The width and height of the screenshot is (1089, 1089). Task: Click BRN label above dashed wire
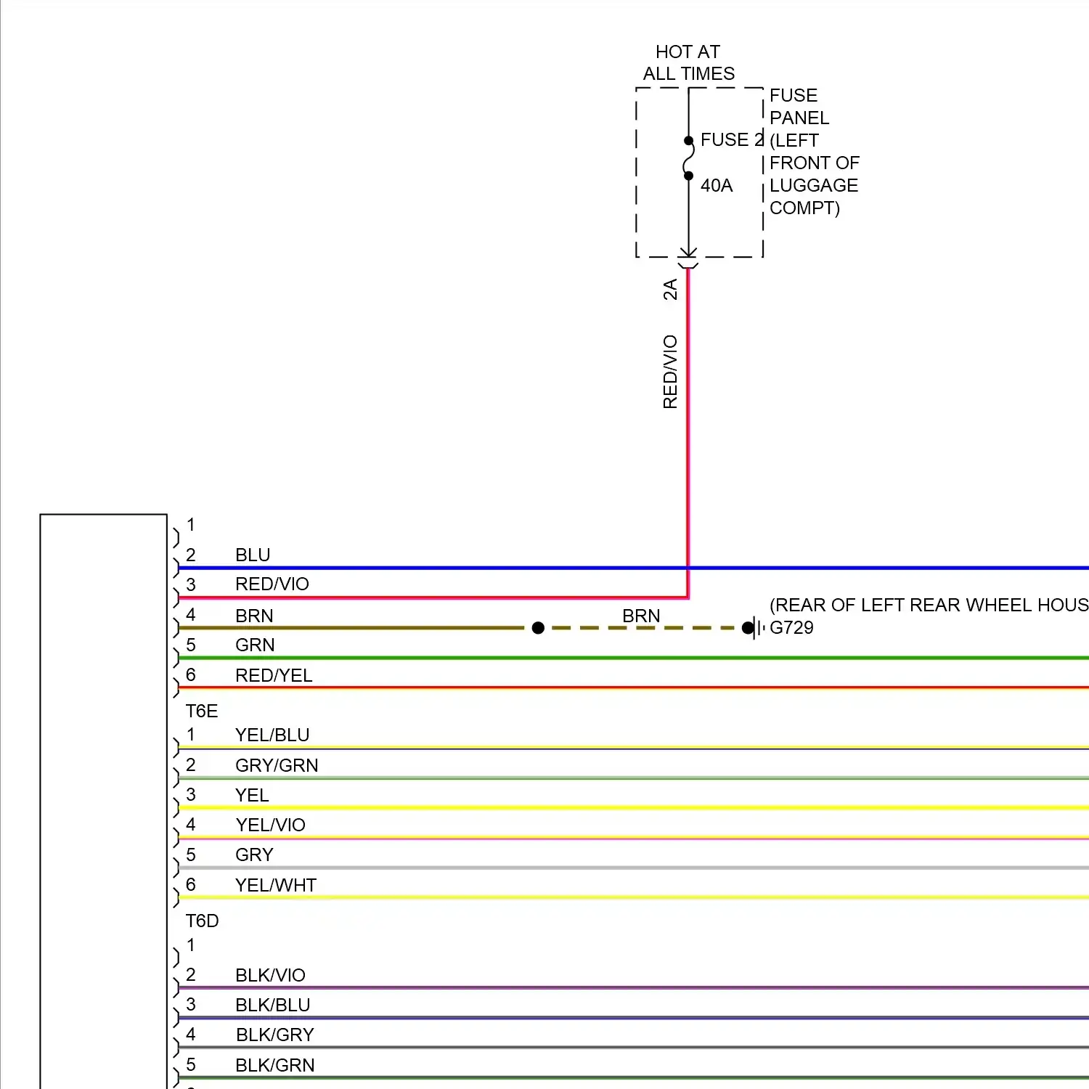tap(641, 616)
